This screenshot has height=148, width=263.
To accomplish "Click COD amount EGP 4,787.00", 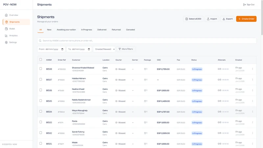I will pos(163,112).
